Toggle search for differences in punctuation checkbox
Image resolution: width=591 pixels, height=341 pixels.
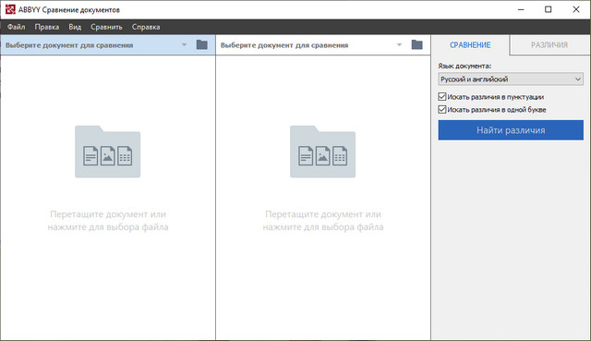point(442,97)
